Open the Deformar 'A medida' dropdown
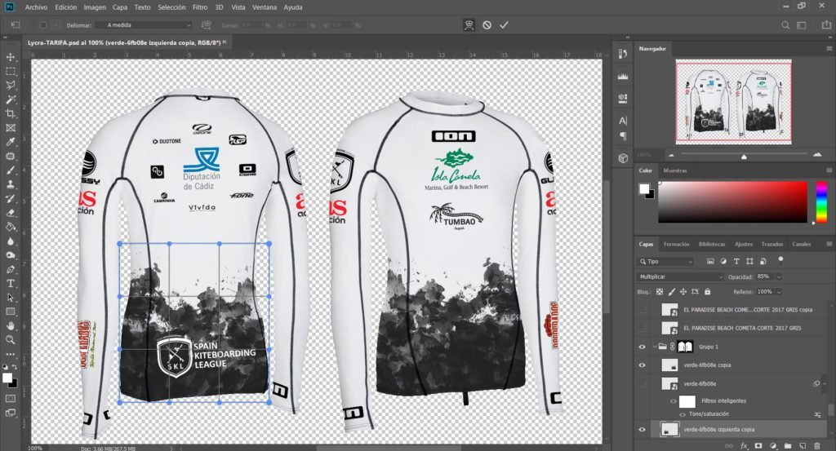Screen dimensions: 836x451 pos(144,25)
